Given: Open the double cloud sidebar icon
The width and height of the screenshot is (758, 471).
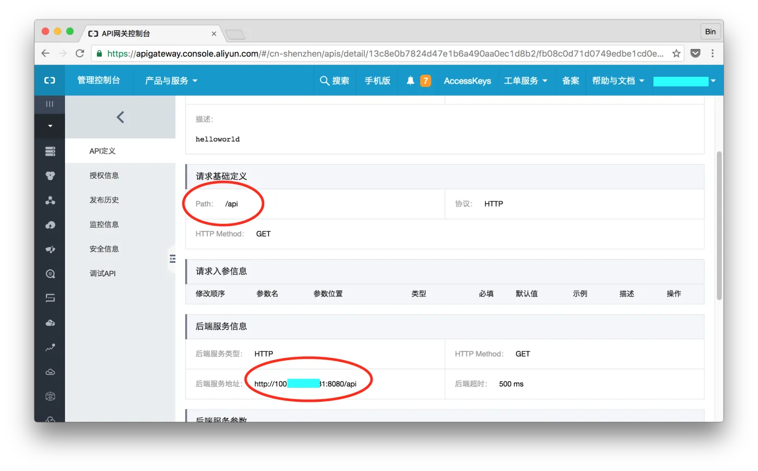Looking at the screenshot, I should pyautogui.click(x=50, y=323).
